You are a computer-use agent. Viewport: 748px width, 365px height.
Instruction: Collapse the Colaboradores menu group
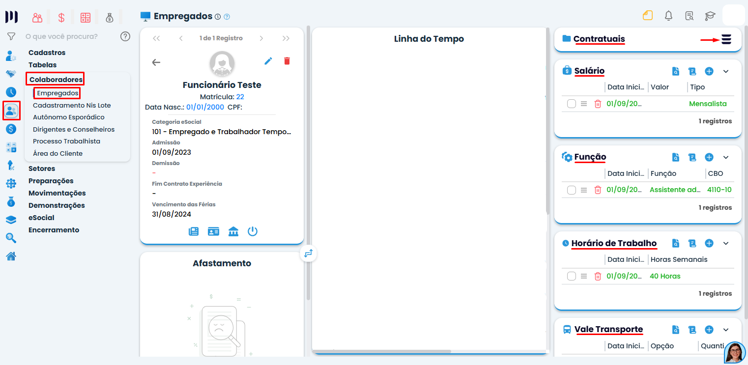(56, 79)
